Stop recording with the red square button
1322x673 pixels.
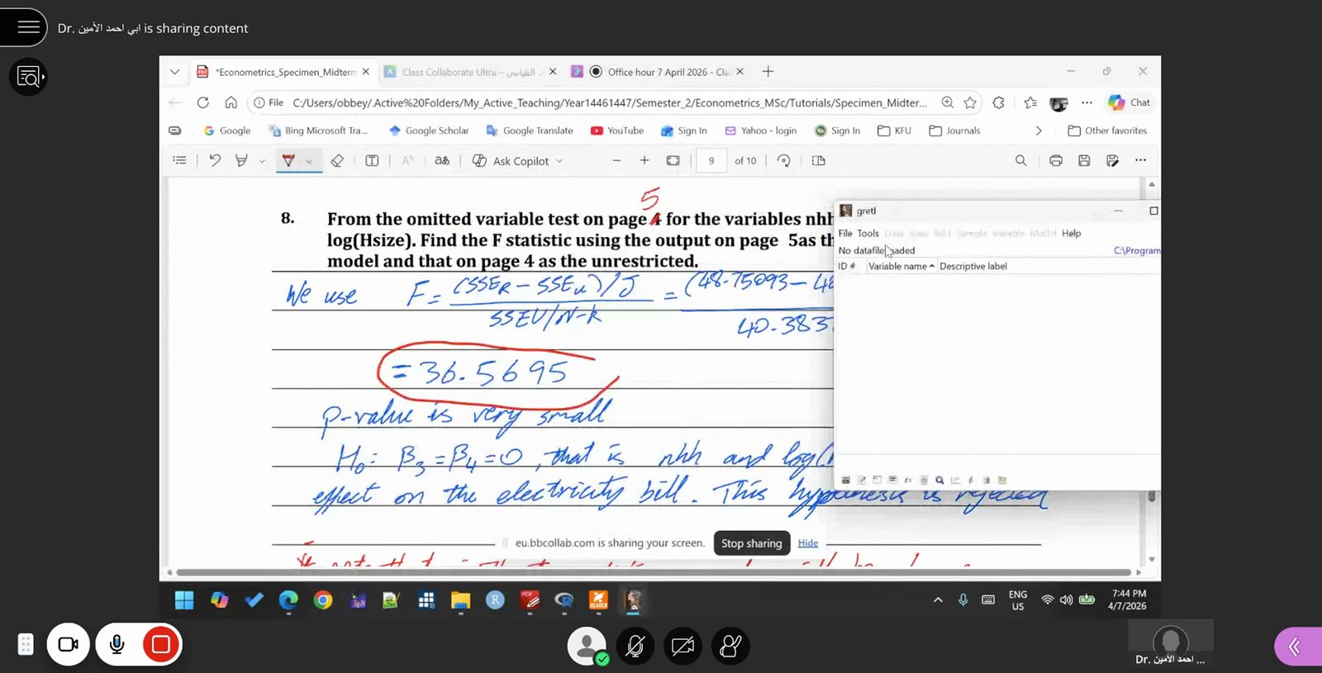[x=161, y=644]
